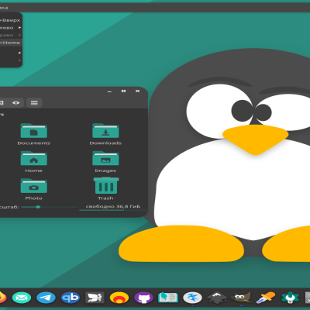310x310 pixels.
Task: Maximize the file manager window
Action: (x=123, y=91)
